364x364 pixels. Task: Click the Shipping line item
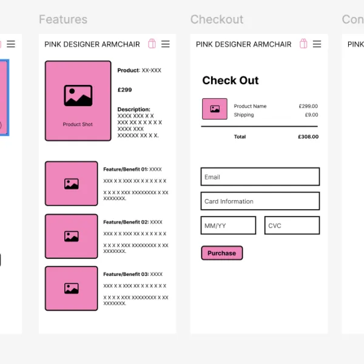tap(244, 115)
